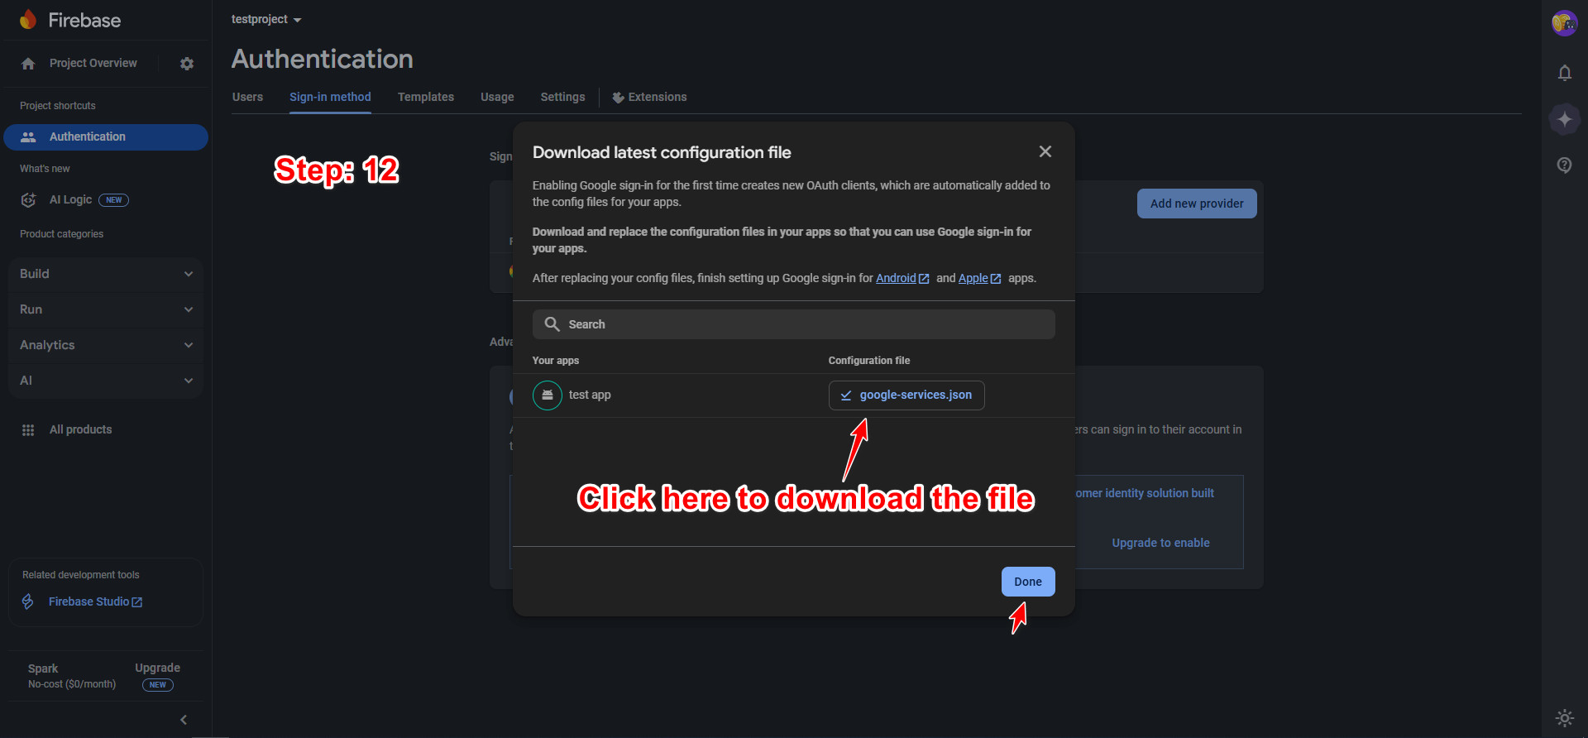Expand the Run category

[106, 309]
